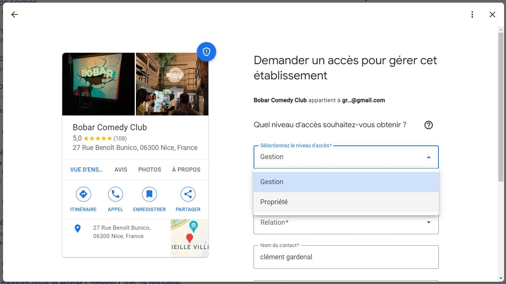Click the Enregistrer bookmark icon
Image resolution: width=506 pixels, height=284 pixels.
[x=149, y=194]
